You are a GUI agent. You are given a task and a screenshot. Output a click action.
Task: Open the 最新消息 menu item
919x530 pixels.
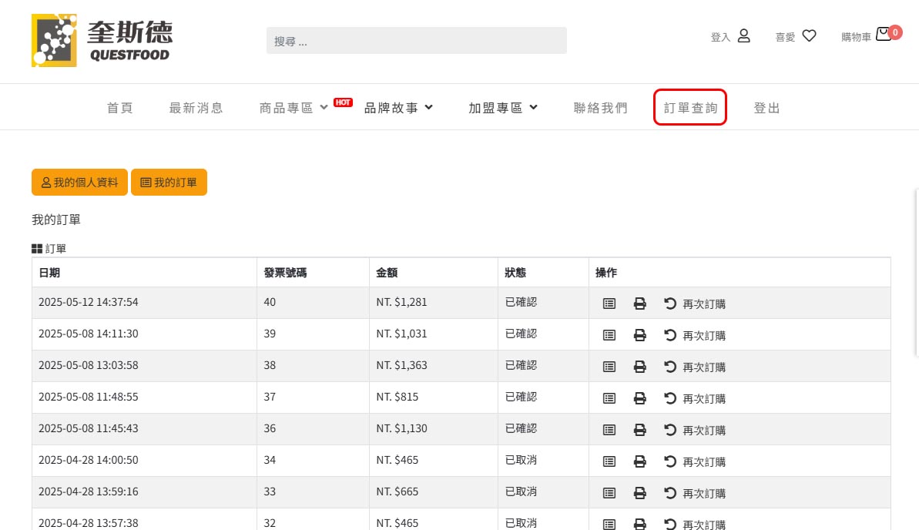(196, 108)
